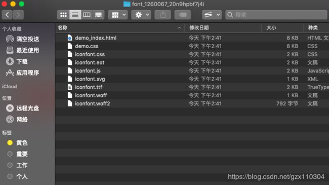
Task: Open 隔空投送 in the sidebar
Action: pos(23,39)
